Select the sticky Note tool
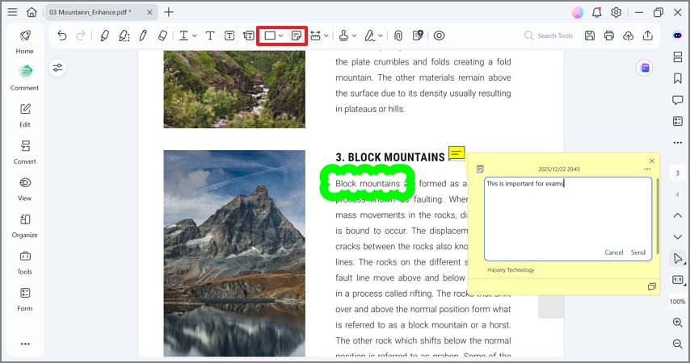This screenshot has height=363, width=690. (x=297, y=35)
